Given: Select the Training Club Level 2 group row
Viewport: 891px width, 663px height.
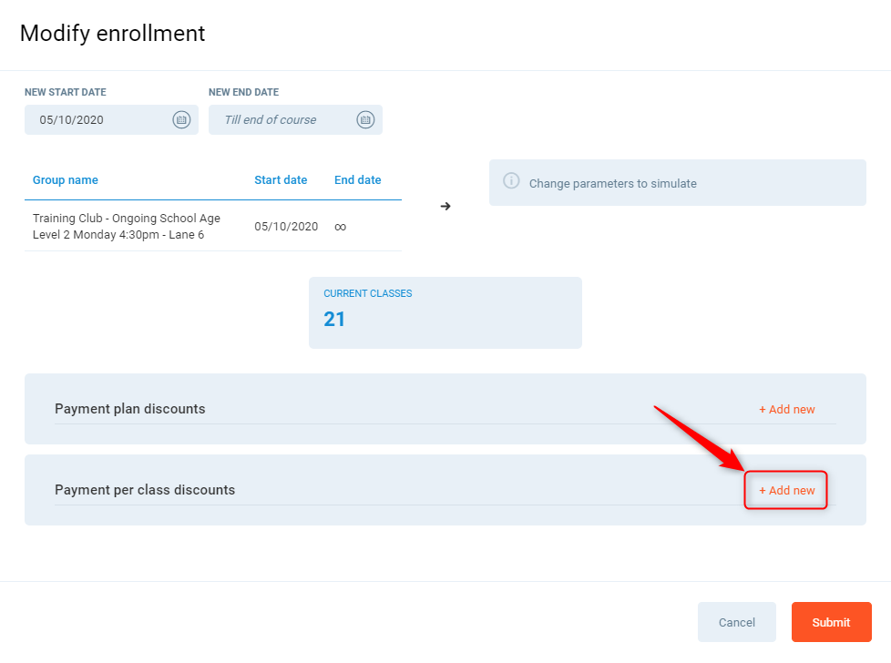Looking at the screenshot, I should point(127,227).
